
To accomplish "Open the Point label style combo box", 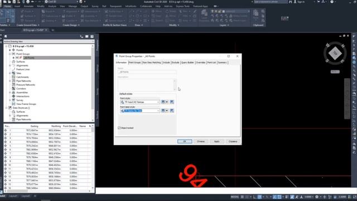I will [x=140, y=111].
